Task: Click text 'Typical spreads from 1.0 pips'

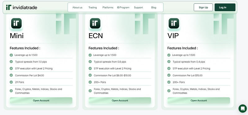Action: pos(31,62)
